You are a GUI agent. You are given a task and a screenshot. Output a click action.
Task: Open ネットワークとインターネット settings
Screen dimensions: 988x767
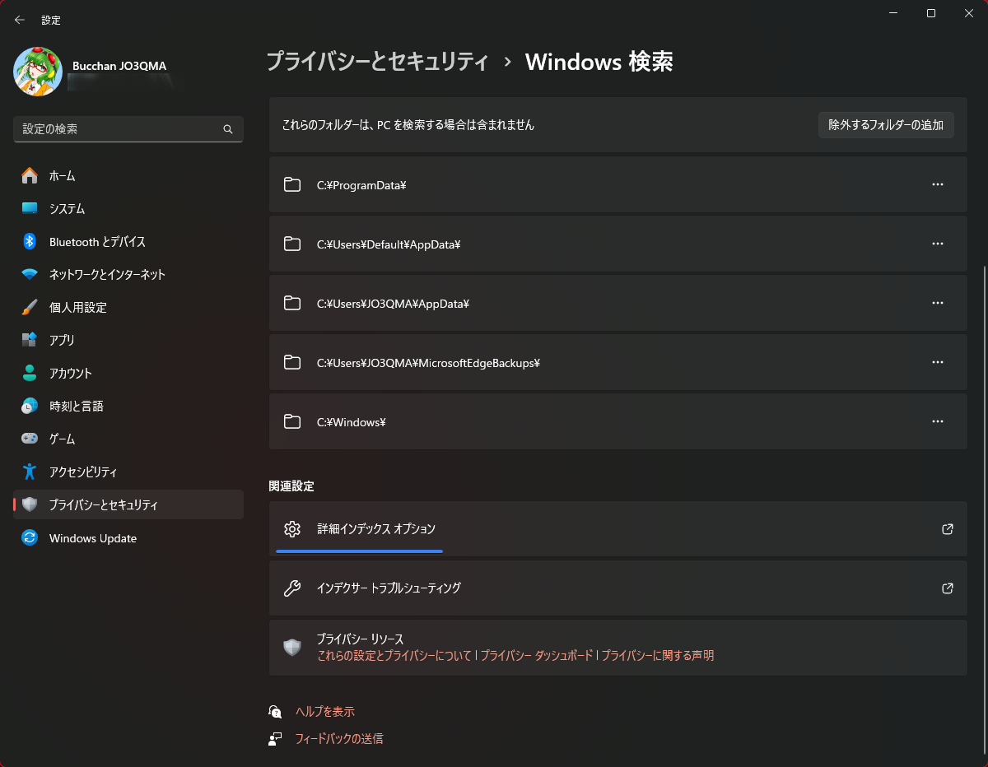pyautogui.click(x=128, y=274)
